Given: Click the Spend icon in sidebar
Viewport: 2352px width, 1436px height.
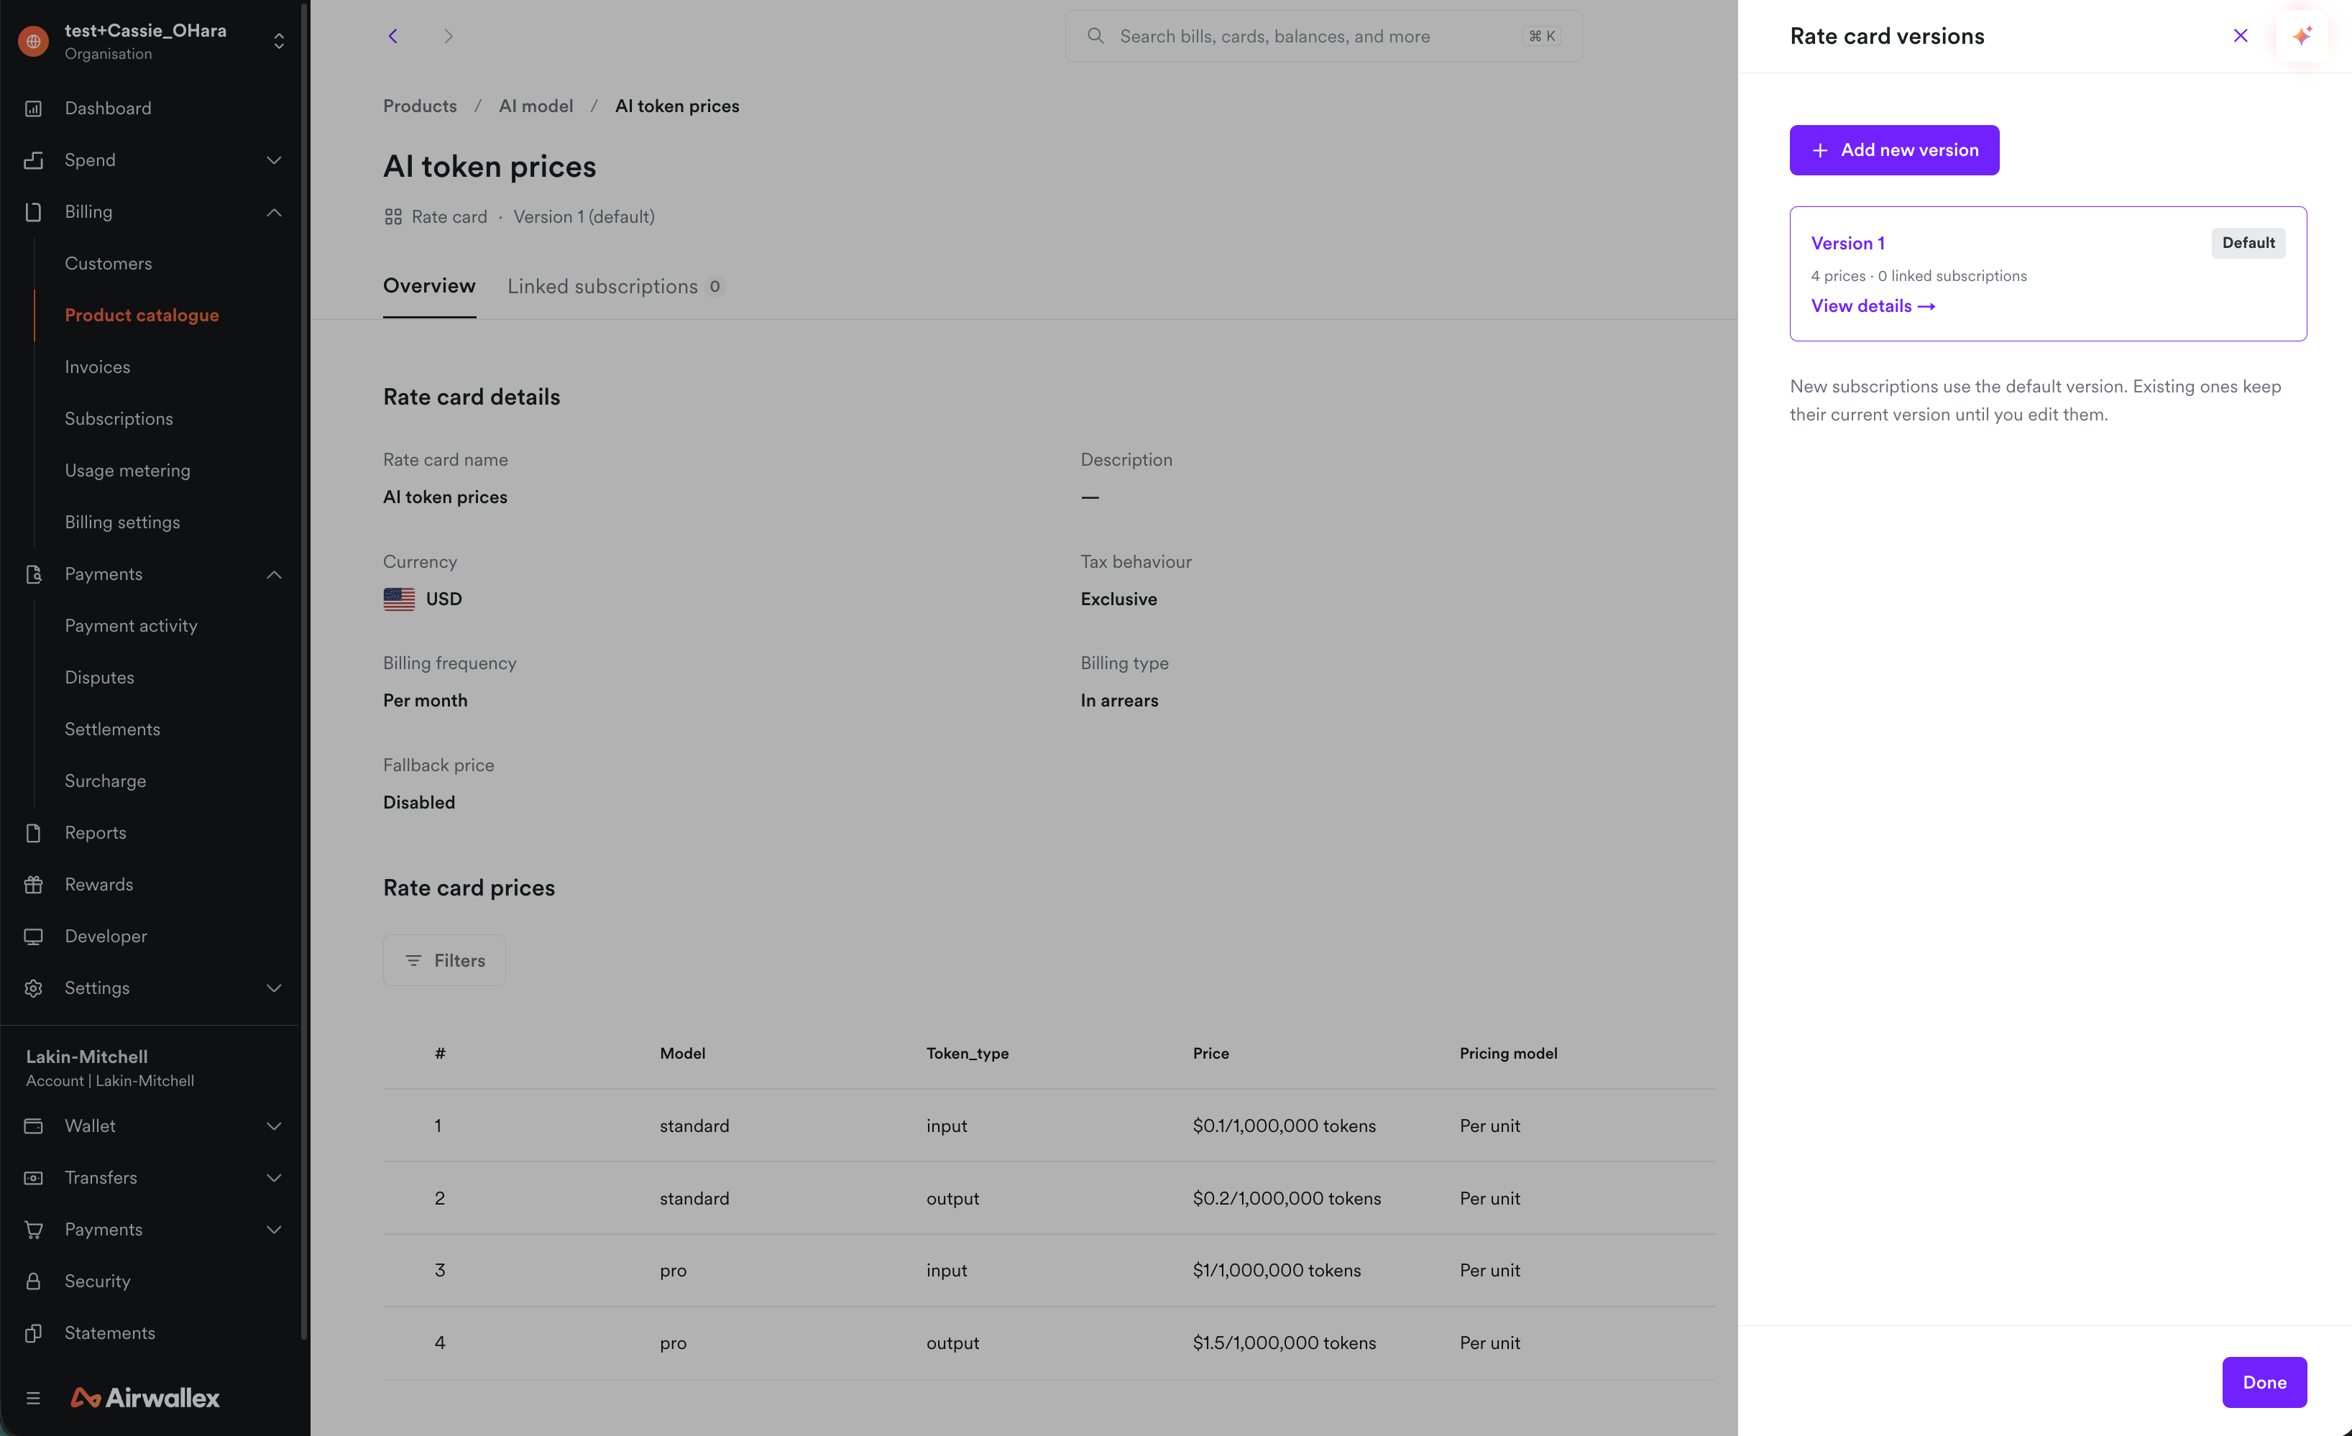Looking at the screenshot, I should [x=33, y=160].
